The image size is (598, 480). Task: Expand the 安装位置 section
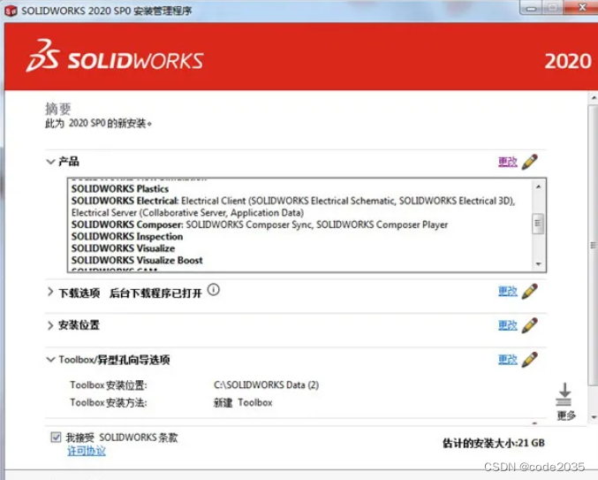point(50,325)
